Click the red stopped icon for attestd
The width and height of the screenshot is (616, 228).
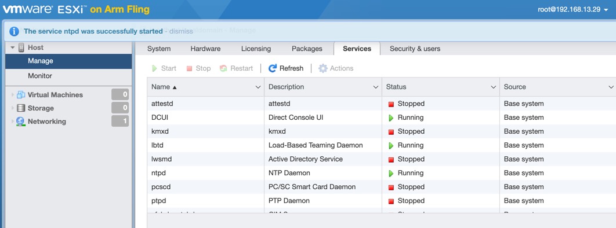pyautogui.click(x=391, y=104)
